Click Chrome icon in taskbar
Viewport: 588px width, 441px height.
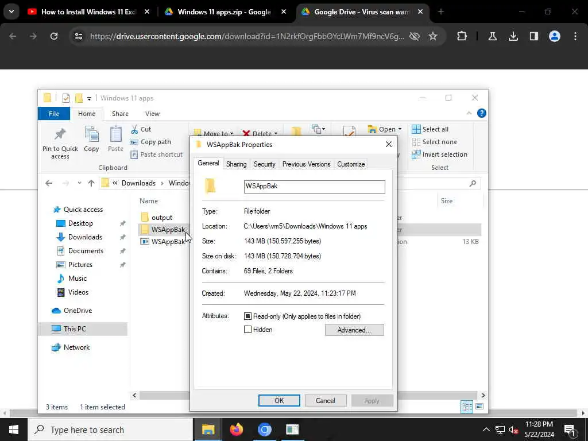pos(264,430)
